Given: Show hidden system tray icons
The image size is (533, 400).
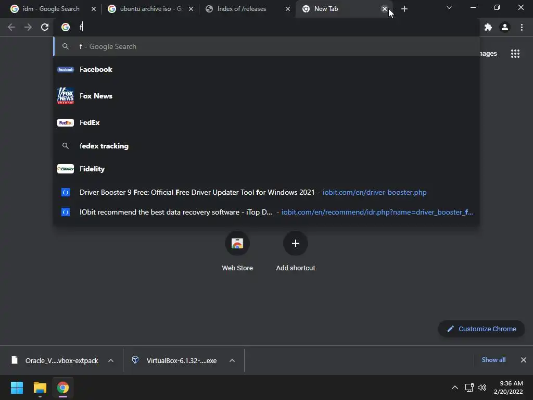Looking at the screenshot, I should pos(455,387).
